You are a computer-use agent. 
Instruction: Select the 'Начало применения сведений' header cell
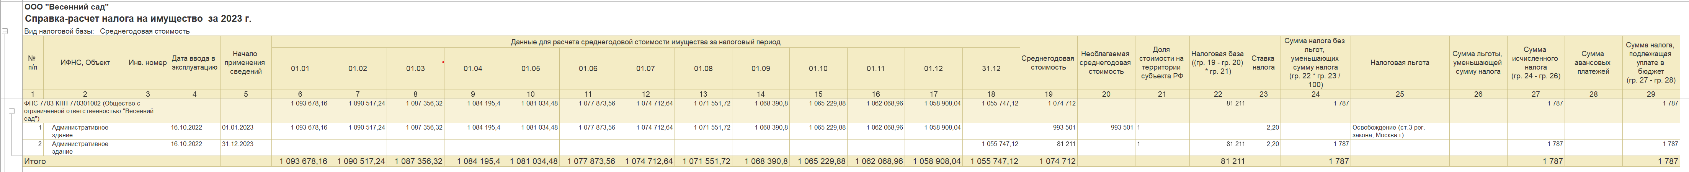pyautogui.click(x=245, y=63)
